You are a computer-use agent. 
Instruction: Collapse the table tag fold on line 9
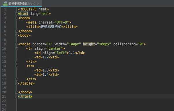(x=16, y=44)
